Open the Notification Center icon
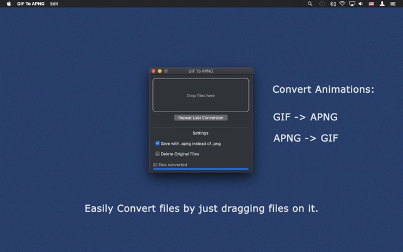Screen dimensions: 403x252 click(392, 4)
